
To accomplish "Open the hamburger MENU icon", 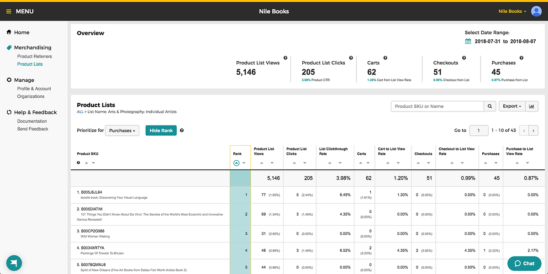I will pos(9,11).
